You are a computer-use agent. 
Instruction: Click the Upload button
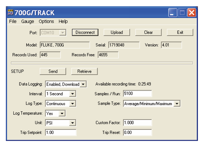117,32
